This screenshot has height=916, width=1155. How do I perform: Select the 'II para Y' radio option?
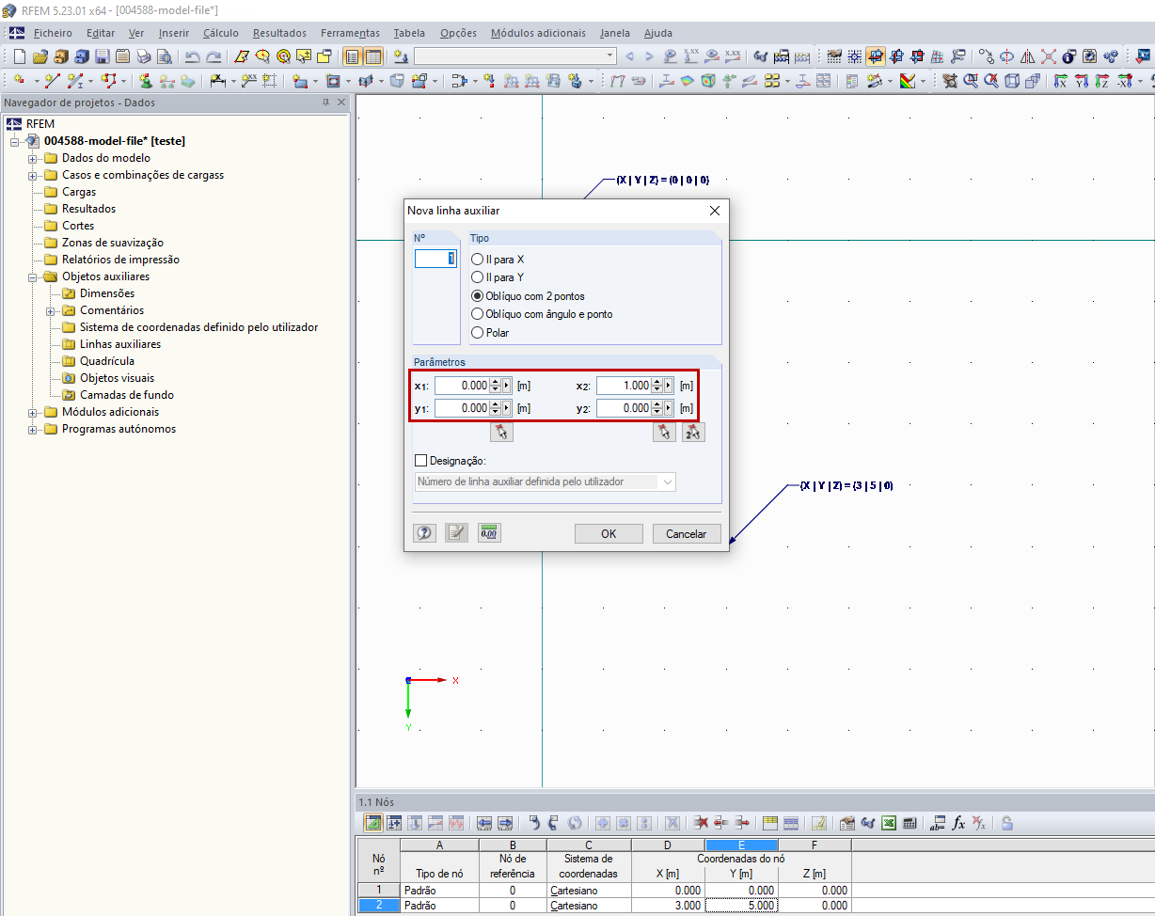point(477,277)
